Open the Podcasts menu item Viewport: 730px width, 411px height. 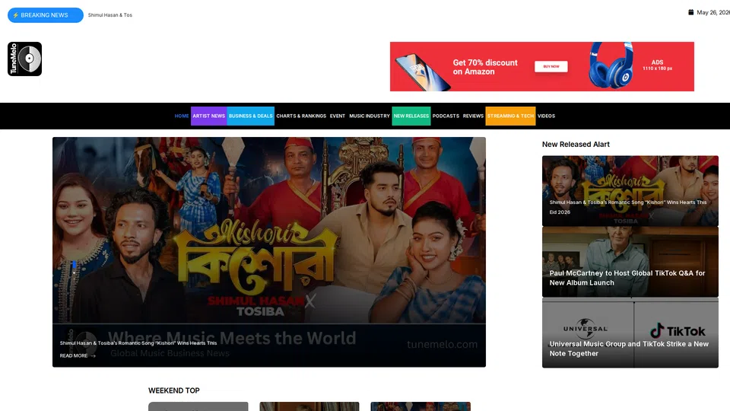446,116
